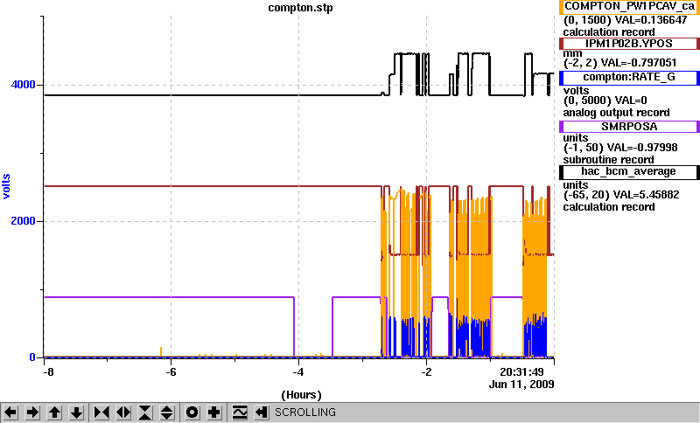Screen dimensions: 700x423
Task: Click the VAL=-0.97998 range text
Action: click(643, 148)
